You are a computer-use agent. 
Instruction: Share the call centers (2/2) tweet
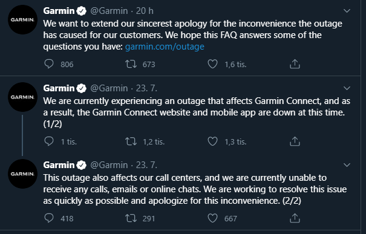[x=295, y=218]
